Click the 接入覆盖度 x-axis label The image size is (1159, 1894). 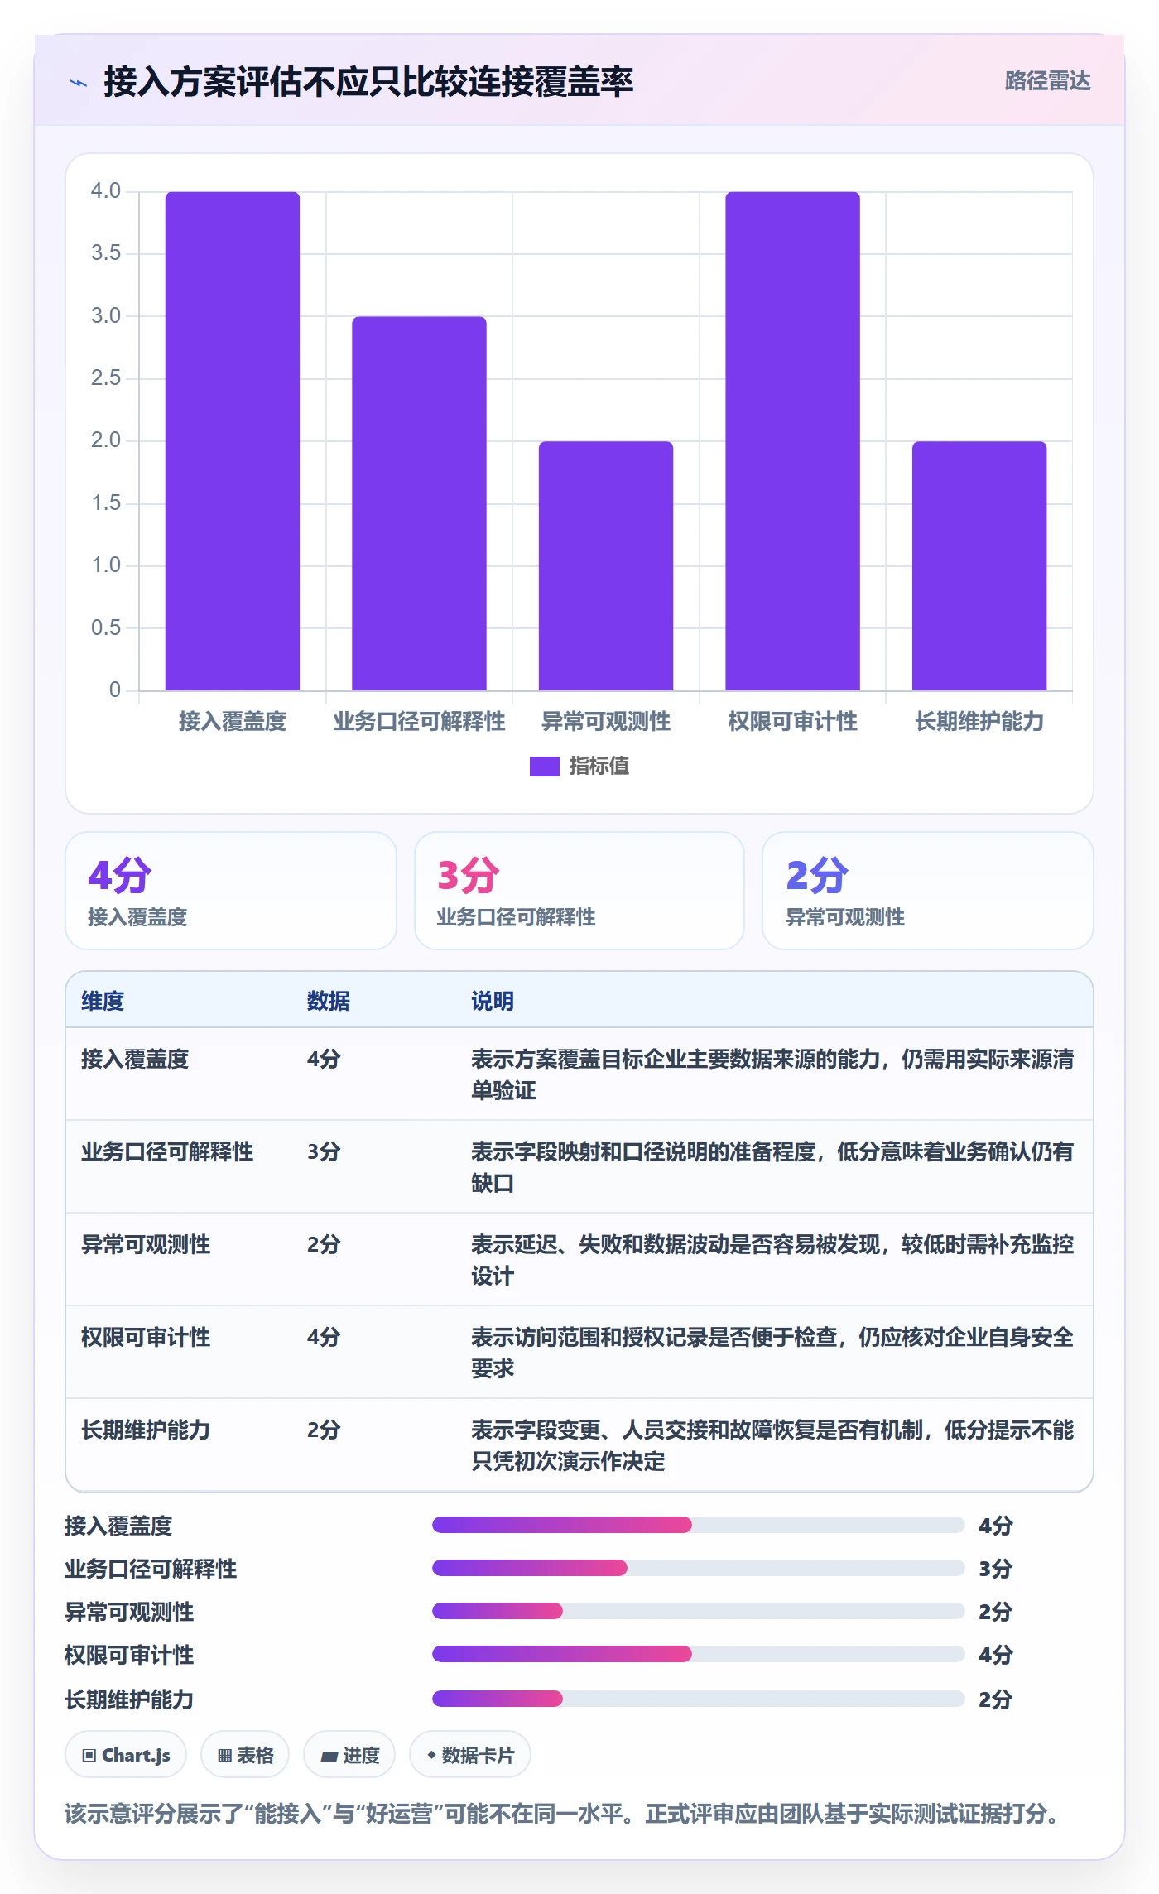coord(233,722)
